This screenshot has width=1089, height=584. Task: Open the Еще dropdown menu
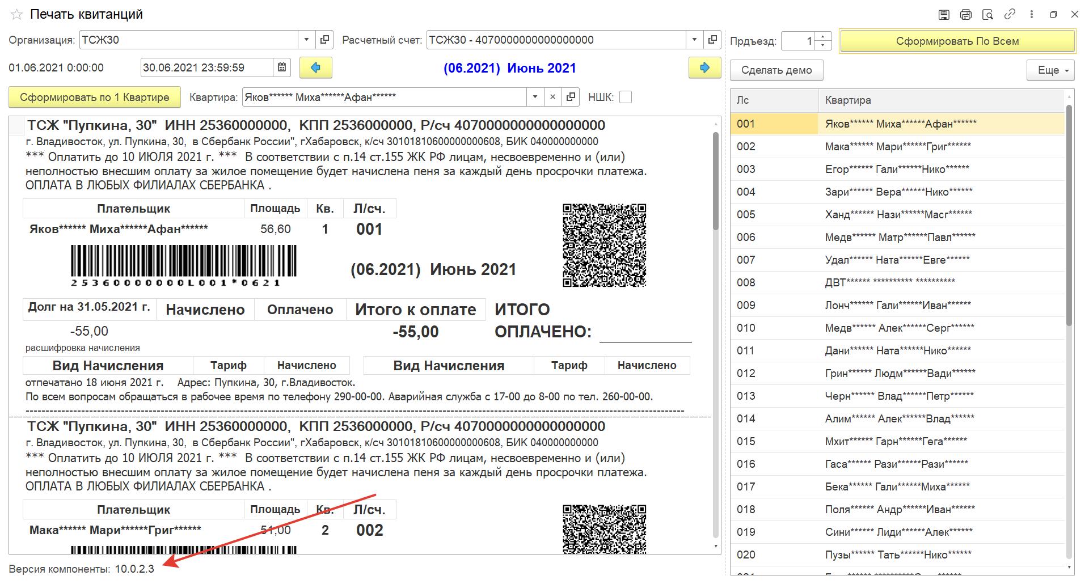(1050, 70)
